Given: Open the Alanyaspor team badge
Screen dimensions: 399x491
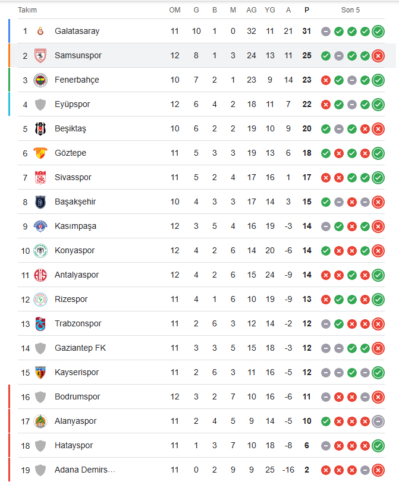Looking at the screenshot, I should click(x=40, y=421).
